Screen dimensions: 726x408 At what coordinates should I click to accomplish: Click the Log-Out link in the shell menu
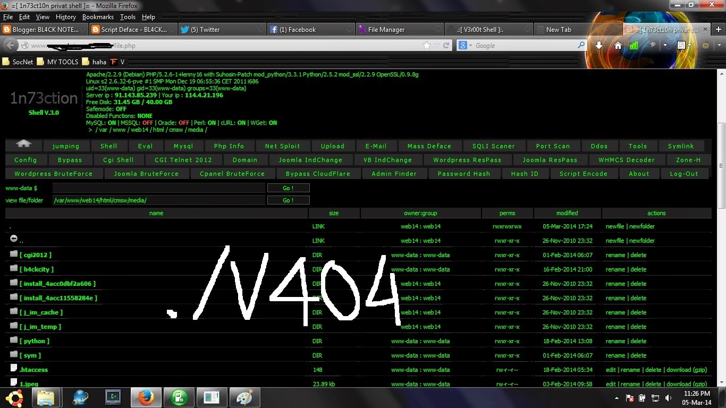pyautogui.click(x=685, y=173)
